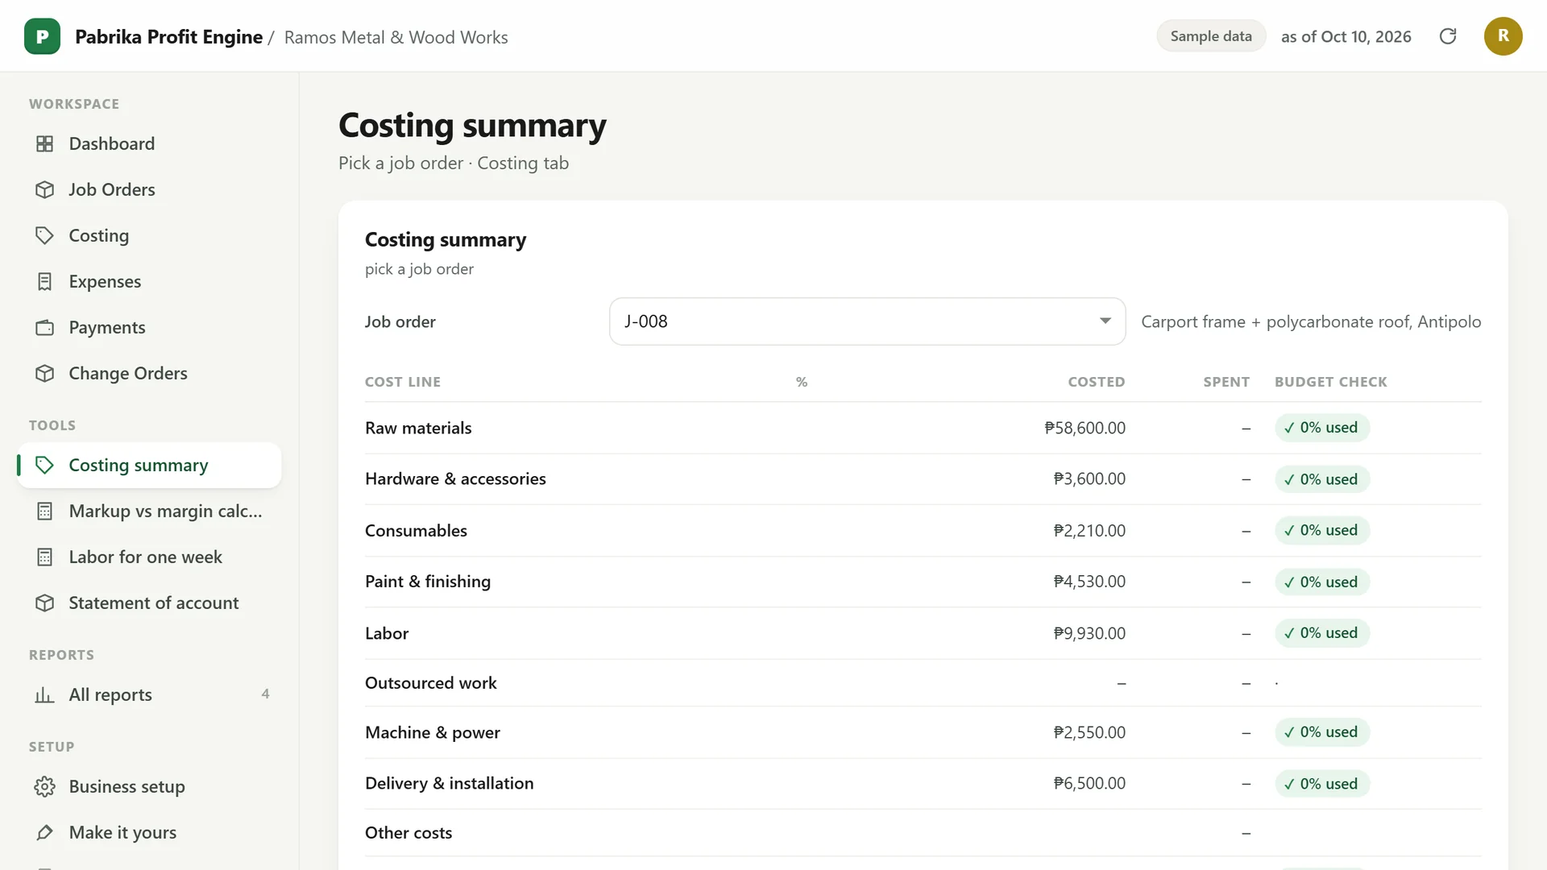Click the as of Oct 10, 2026 date
This screenshot has height=870, width=1547.
pyautogui.click(x=1346, y=37)
